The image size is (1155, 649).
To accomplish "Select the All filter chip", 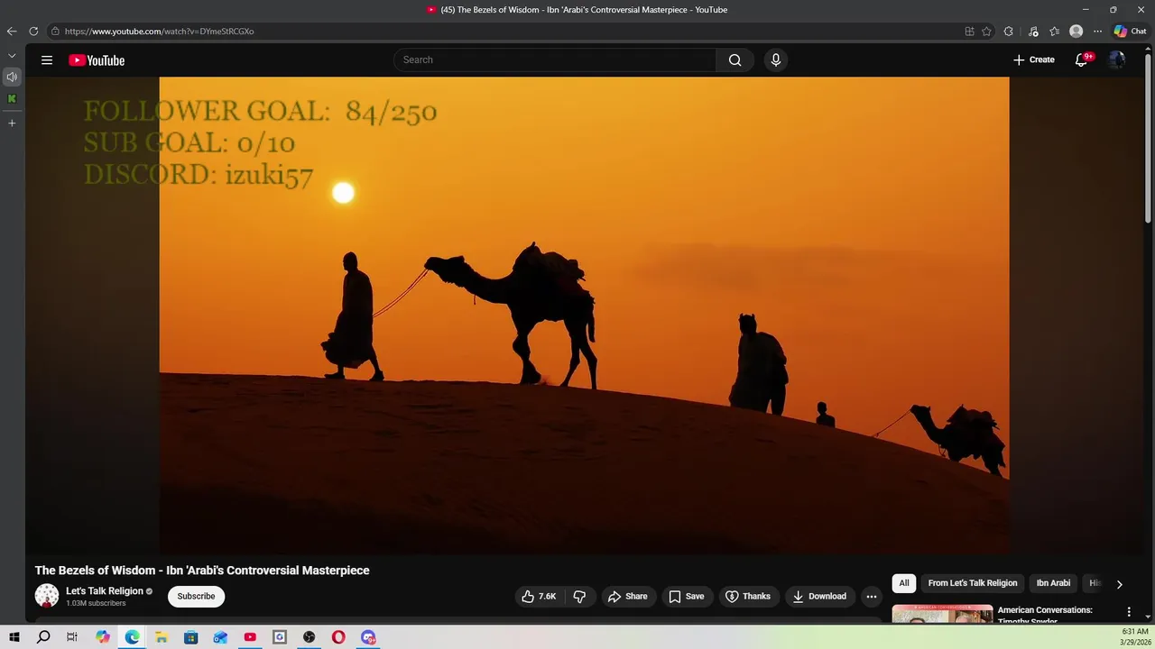I will click(x=904, y=583).
